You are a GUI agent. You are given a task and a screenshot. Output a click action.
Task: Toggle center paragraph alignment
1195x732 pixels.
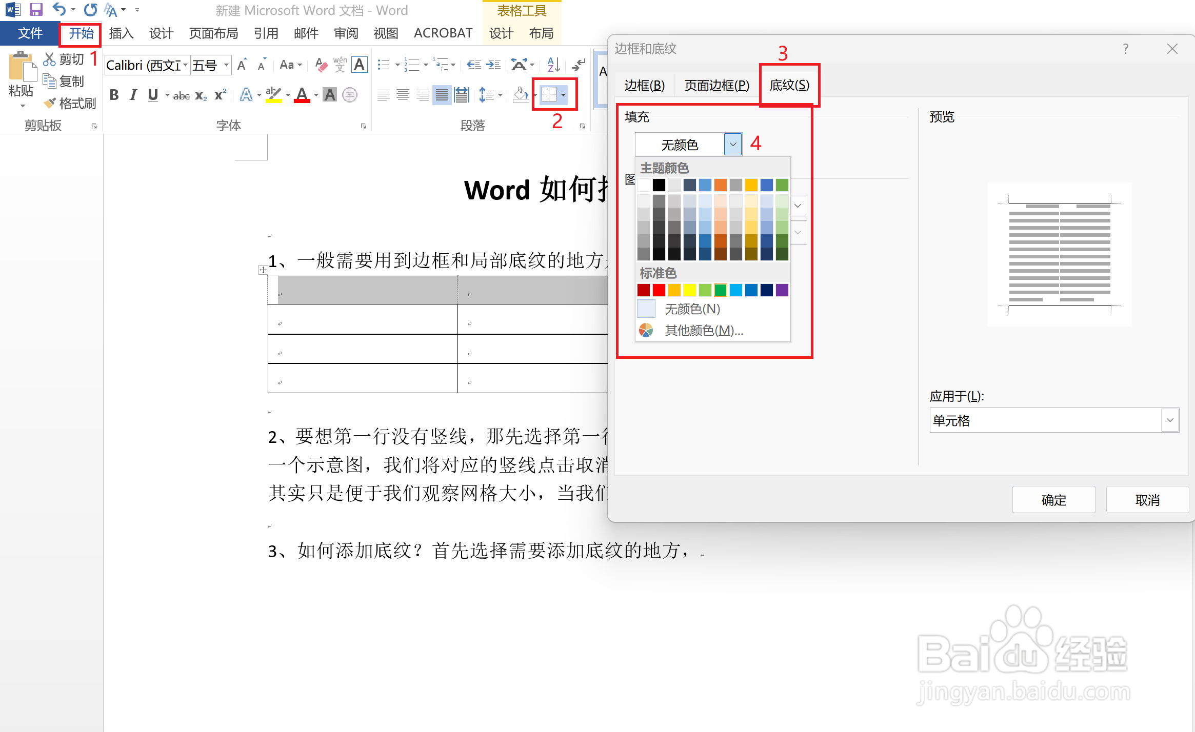point(403,95)
